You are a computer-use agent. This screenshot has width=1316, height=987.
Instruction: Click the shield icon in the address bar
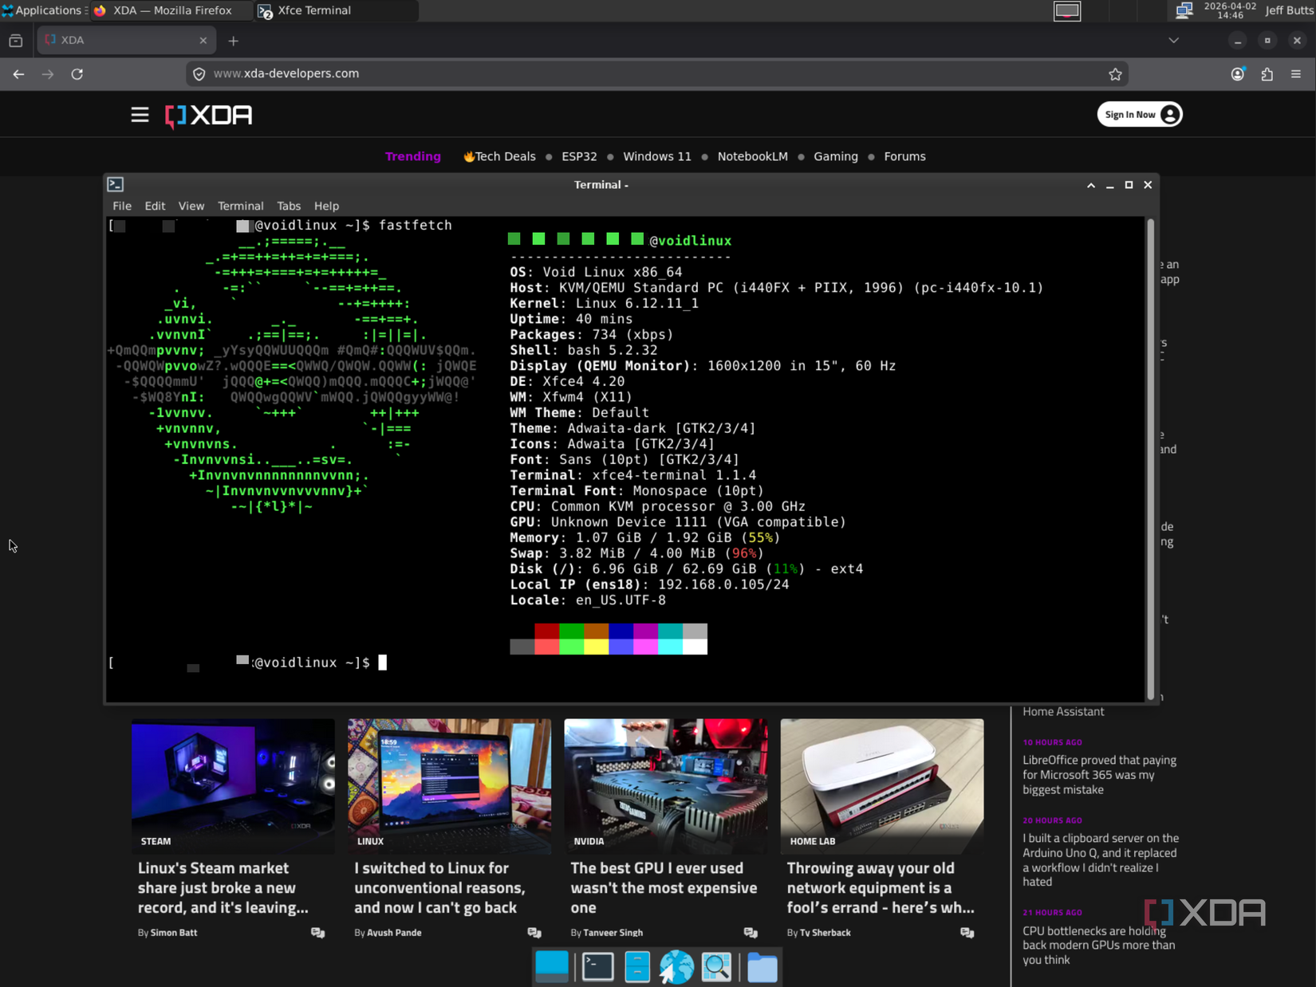point(199,73)
